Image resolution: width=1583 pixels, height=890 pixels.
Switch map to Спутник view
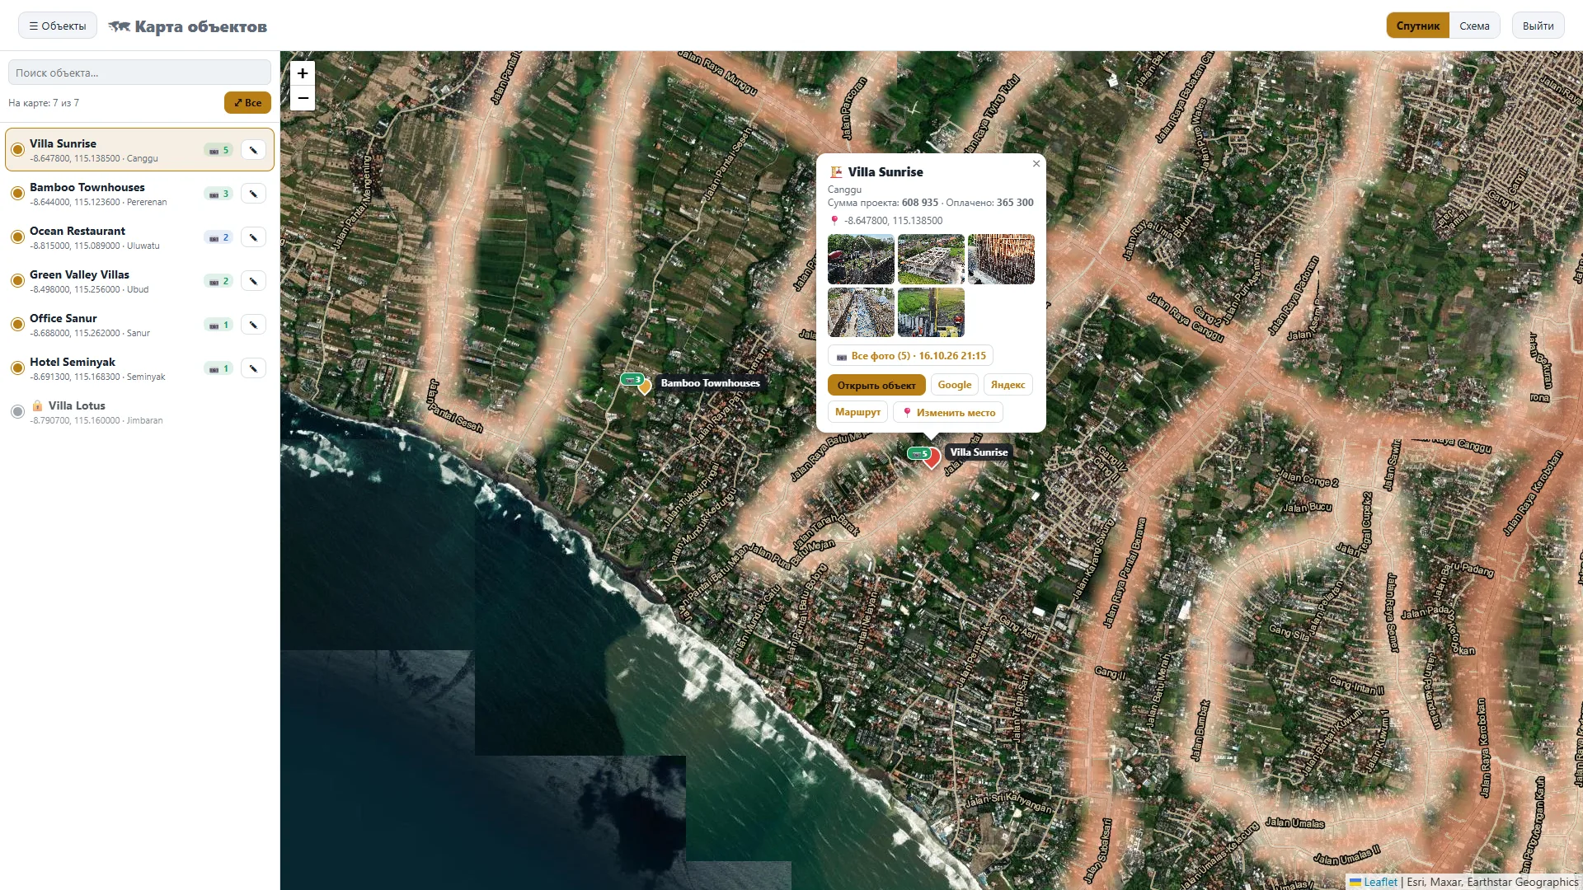click(1417, 26)
